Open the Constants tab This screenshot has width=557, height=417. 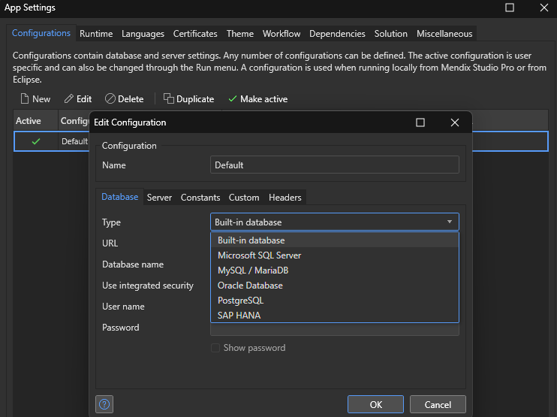(200, 198)
